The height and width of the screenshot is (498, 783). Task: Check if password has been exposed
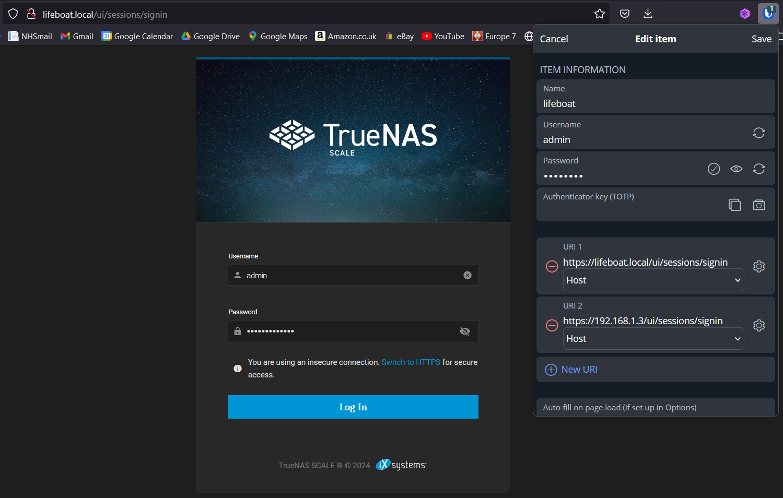(x=714, y=169)
